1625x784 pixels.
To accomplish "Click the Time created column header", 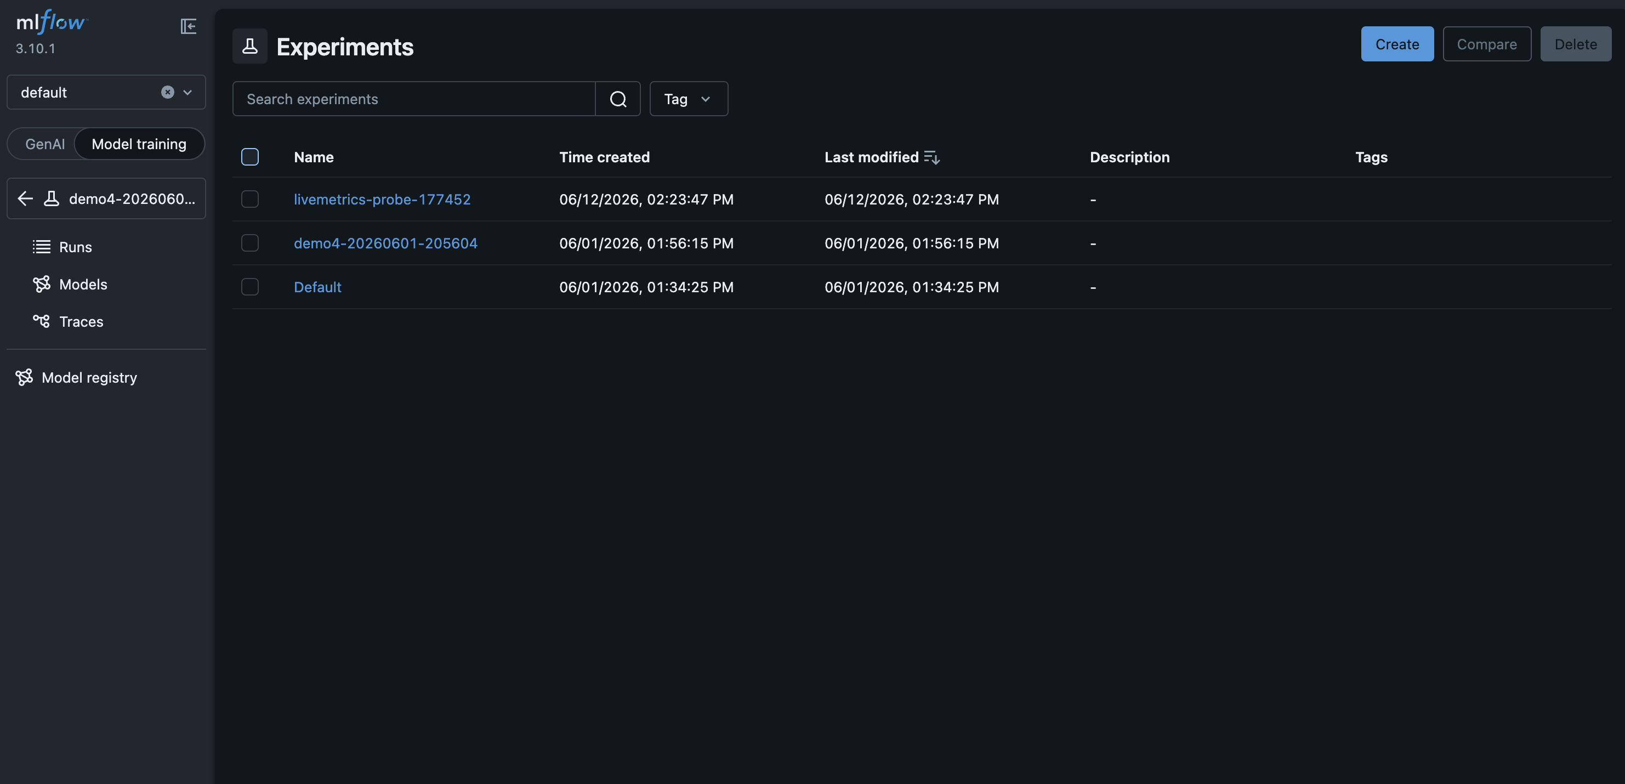I will click(x=604, y=157).
